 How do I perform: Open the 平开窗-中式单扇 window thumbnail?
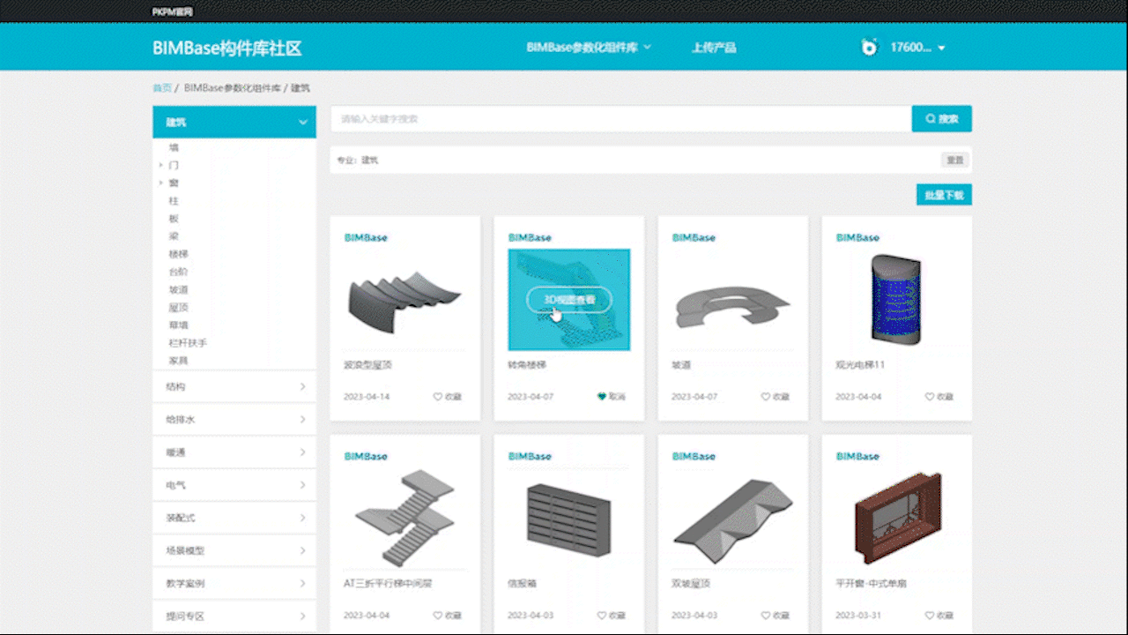897,519
